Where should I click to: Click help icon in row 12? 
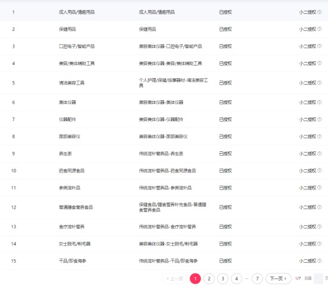coord(320,207)
